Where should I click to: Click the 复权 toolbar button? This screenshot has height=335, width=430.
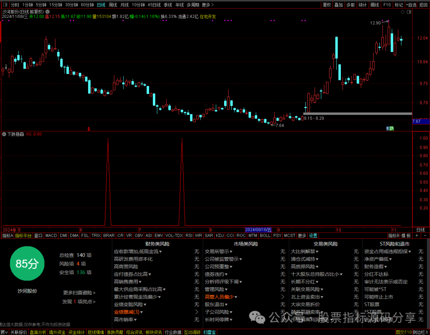(327, 5)
